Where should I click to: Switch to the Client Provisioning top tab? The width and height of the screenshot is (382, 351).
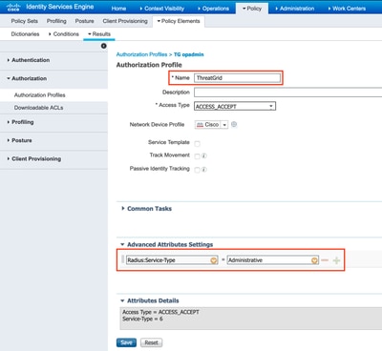pos(125,21)
